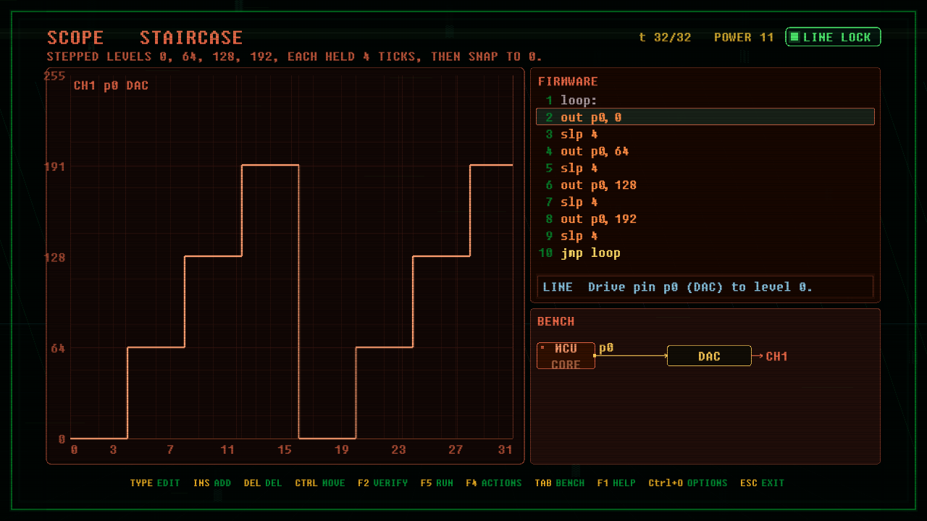Viewport: 927px width, 521px height.
Task: Select firmware line 2 'out p0, 0'
Action: click(x=705, y=117)
